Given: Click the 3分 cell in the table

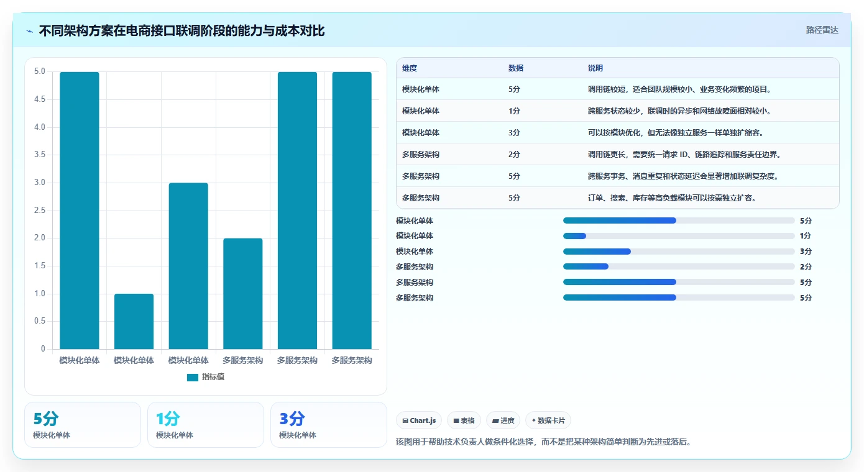Looking at the screenshot, I should point(514,133).
